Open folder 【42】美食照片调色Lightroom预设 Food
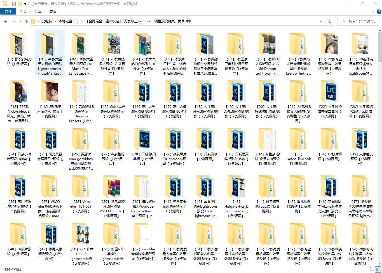 [x=205, y=196]
